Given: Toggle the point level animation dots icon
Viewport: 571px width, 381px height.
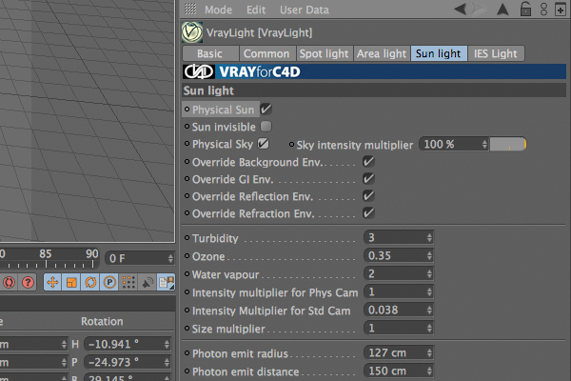Looking at the screenshot, I should pyautogui.click(x=128, y=282).
